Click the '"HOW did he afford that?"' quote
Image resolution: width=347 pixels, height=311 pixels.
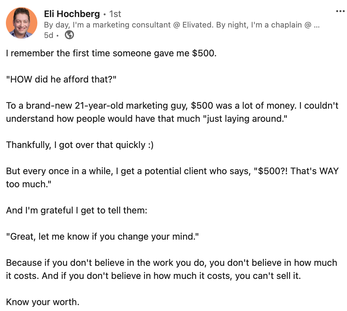(61, 79)
